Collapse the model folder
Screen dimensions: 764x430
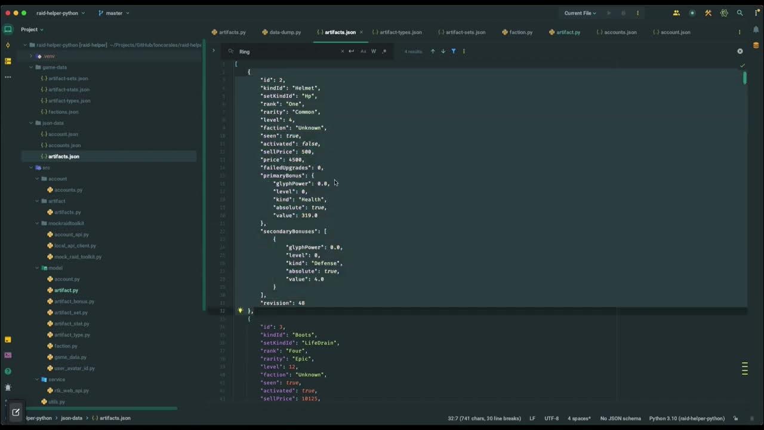pyautogui.click(x=37, y=268)
